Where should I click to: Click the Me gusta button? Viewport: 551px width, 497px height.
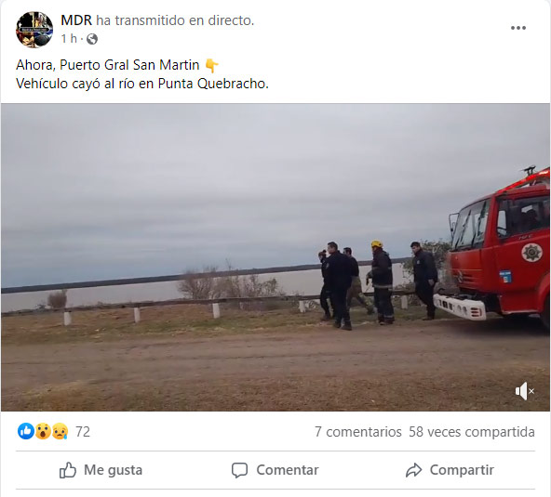[101, 470]
